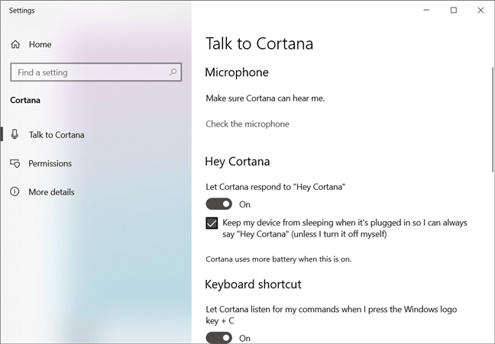The width and height of the screenshot is (495, 344).
Task: Turn off the Hey Cortana toggle
Action: [218, 204]
